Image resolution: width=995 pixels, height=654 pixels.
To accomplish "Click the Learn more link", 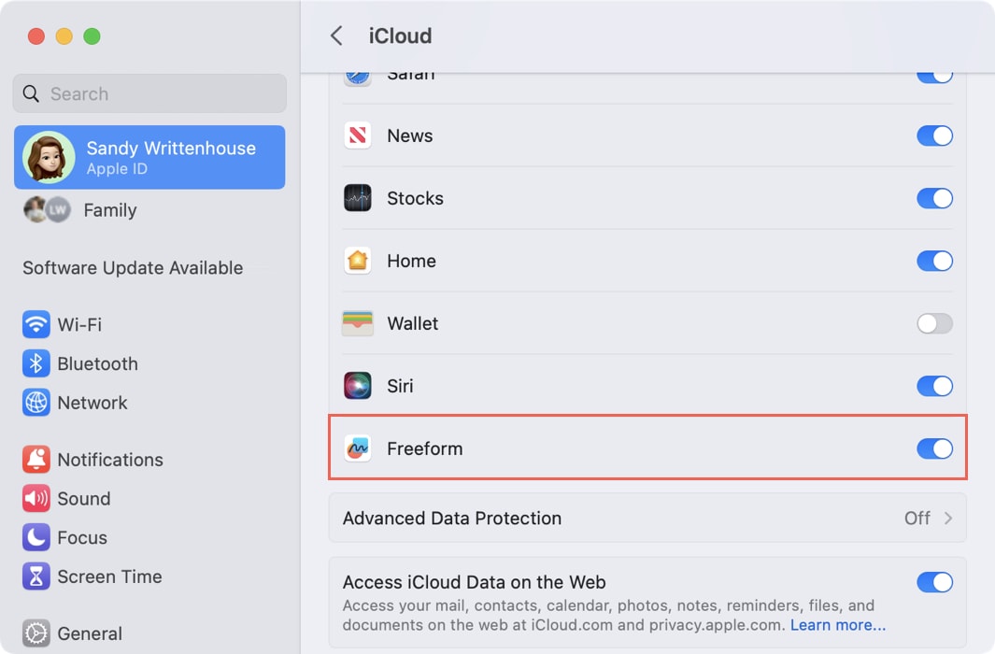I will coord(838,624).
